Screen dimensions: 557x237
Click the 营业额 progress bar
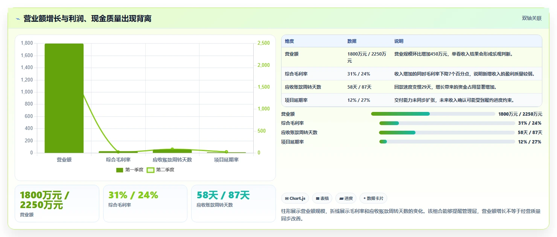(x=433, y=114)
